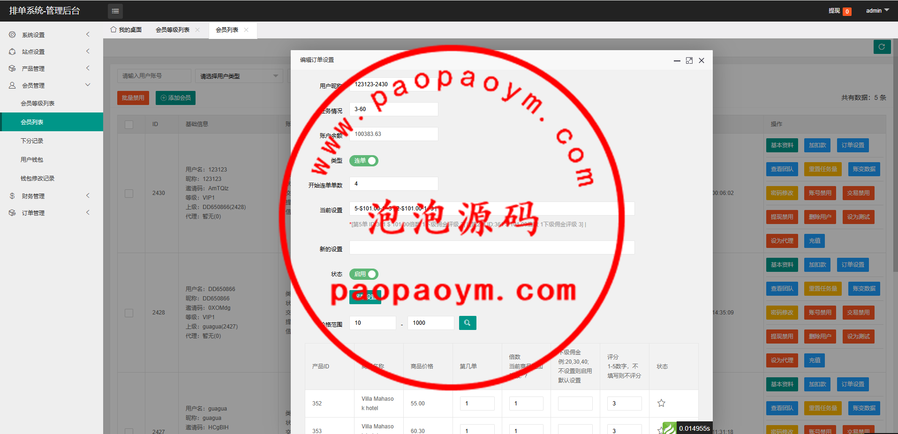
Task: Toggle the 连单 type switch
Action: [364, 161]
